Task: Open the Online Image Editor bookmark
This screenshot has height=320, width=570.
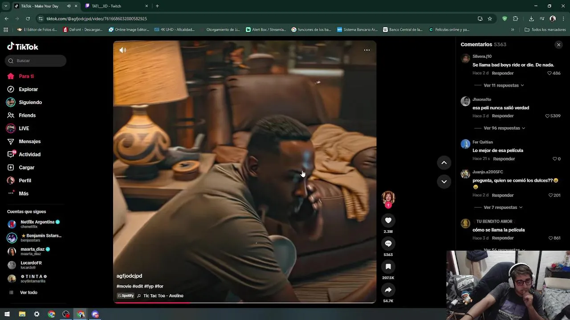Action: pos(129,30)
